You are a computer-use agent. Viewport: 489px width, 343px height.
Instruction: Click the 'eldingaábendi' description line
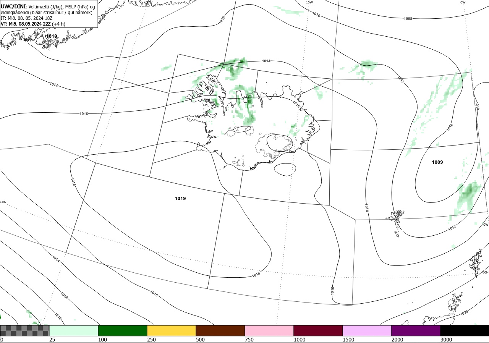(x=47, y=13)
